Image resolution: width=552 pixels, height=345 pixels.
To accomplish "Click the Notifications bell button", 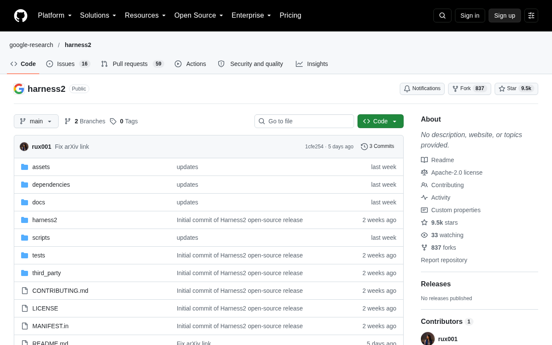I will 422,88.
